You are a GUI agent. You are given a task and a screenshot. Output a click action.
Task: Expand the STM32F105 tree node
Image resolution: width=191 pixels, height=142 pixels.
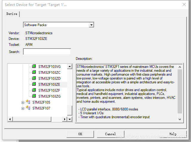23,102
